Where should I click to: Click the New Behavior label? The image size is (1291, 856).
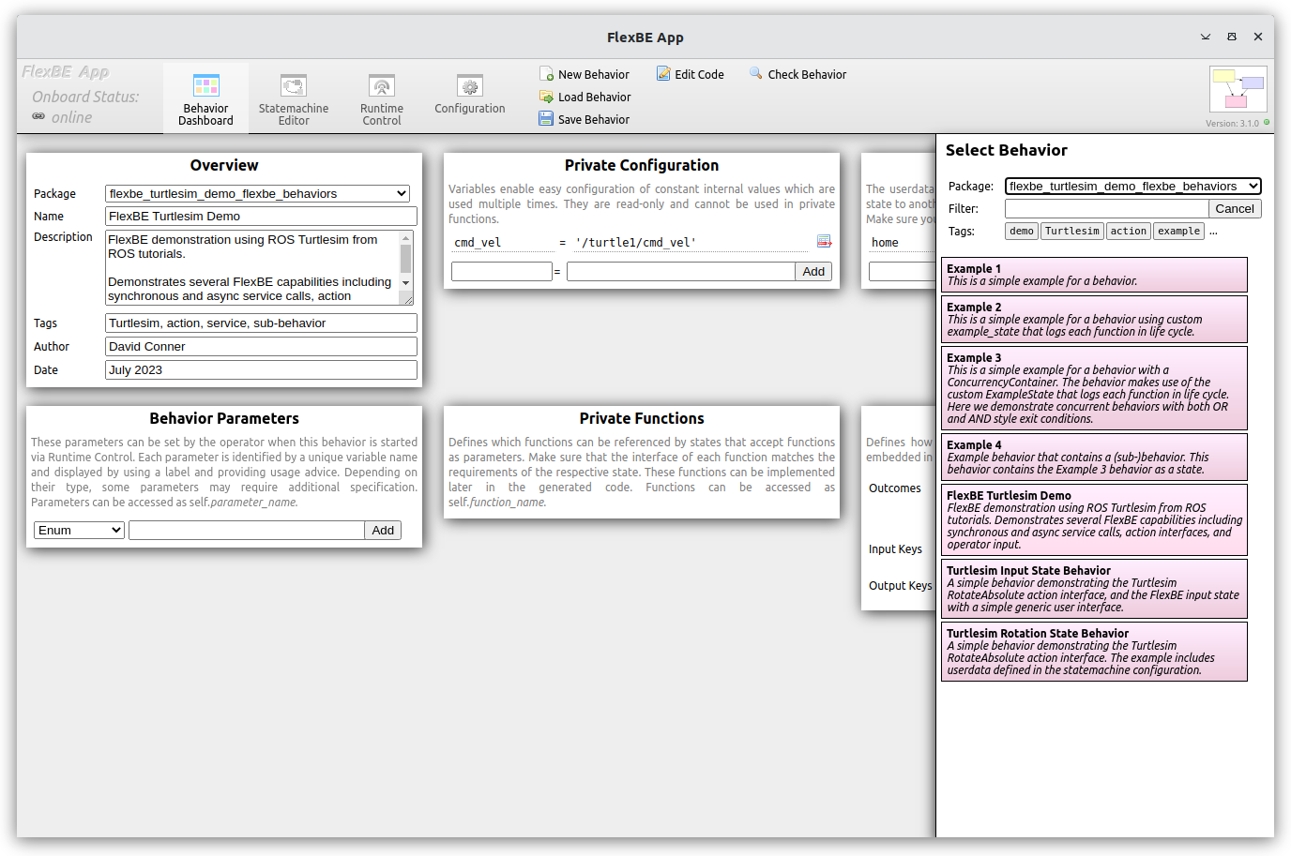(x=594, y=75)
